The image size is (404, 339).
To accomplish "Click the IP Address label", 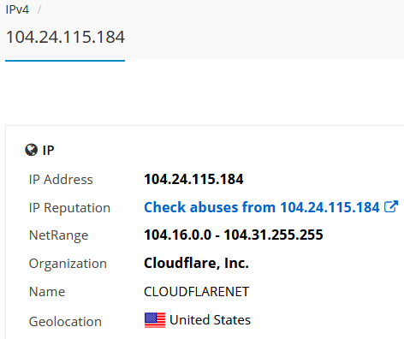I will coord(61,180).
